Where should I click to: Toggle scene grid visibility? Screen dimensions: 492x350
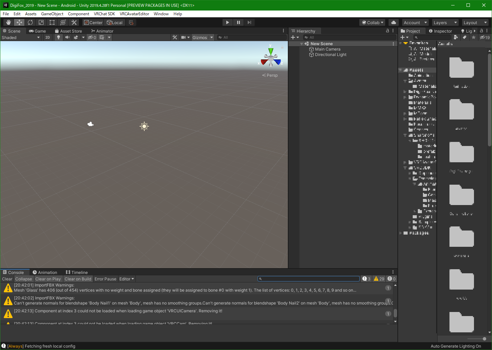[102, 37]
